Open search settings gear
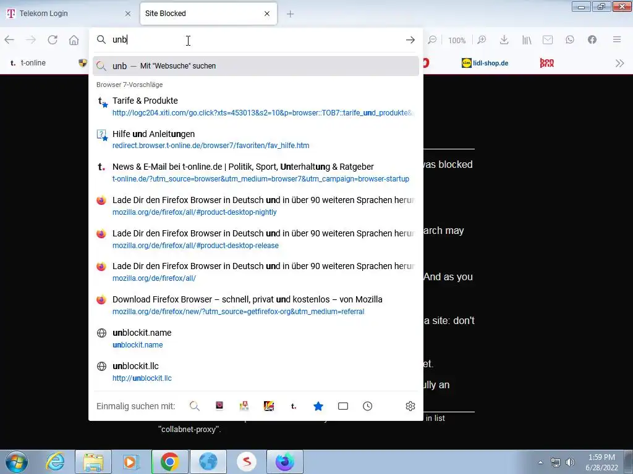633x474 pixels. pyautogui.click(x=410, y=406)
